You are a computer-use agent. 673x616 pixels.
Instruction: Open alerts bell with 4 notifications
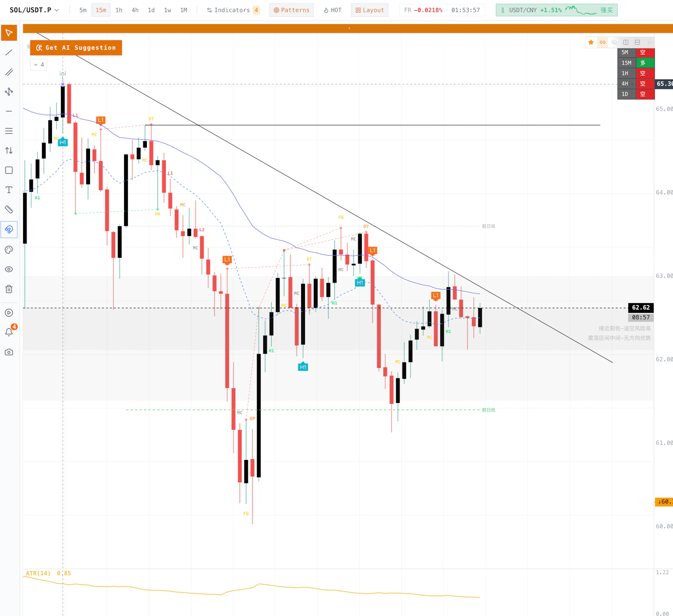(9, 332)
